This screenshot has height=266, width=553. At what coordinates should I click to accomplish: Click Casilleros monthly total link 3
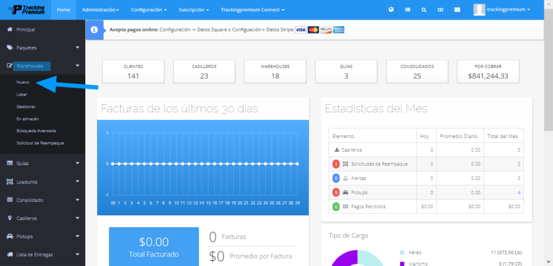tap(519, 150)
